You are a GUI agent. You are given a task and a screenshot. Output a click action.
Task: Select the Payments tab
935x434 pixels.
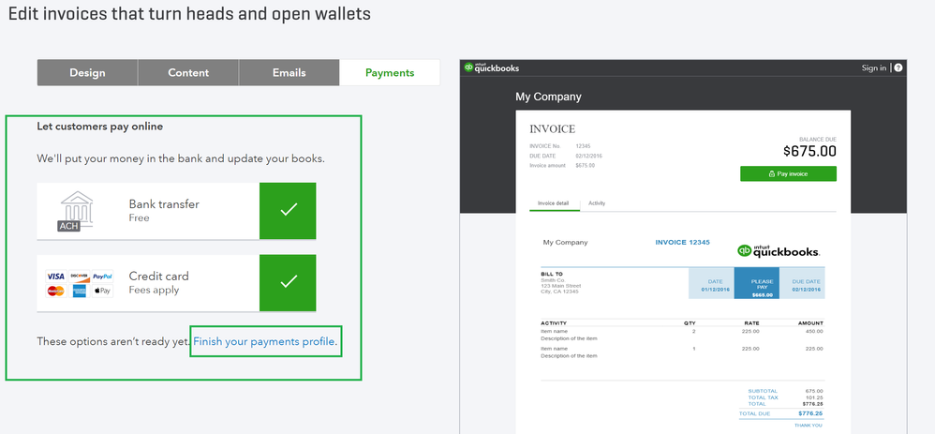click(x=390, y=73)
